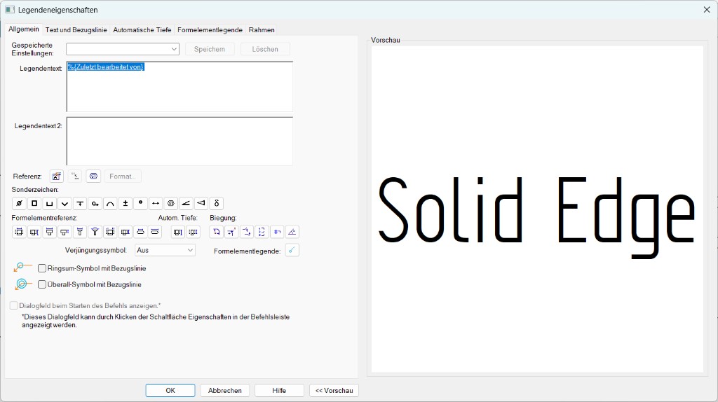
Task: Open the Formelementlegende tab
Action: coord(210,29)
